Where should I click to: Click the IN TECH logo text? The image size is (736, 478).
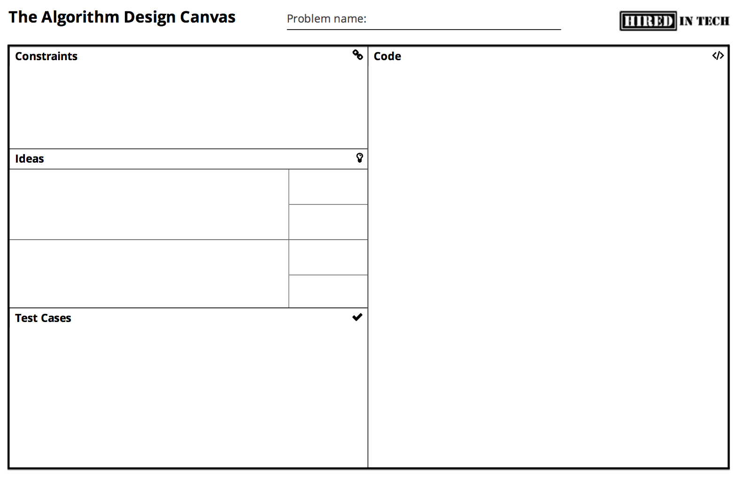coord(704,21)
